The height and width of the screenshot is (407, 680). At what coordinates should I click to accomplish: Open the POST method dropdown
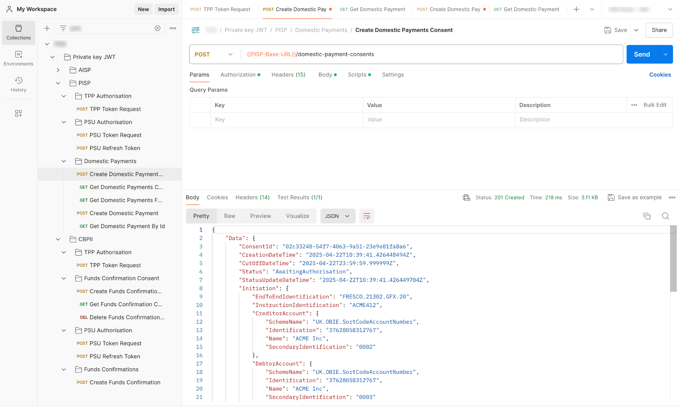[214, 54]
